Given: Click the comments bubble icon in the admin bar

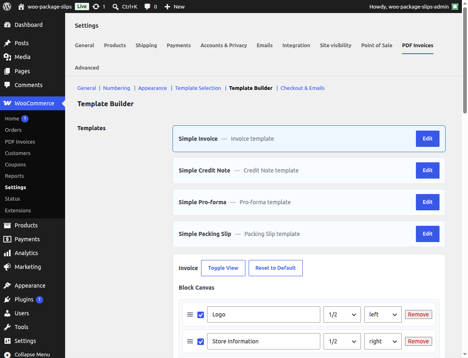Looking at the screenshot, I should (147, 7).
